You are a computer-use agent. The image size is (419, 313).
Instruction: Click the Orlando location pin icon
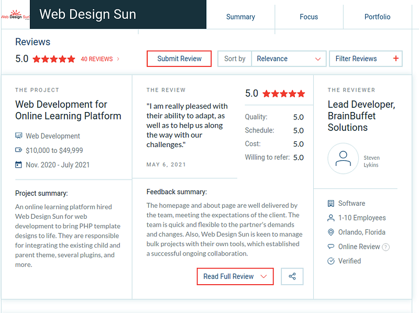coord(330,232)
